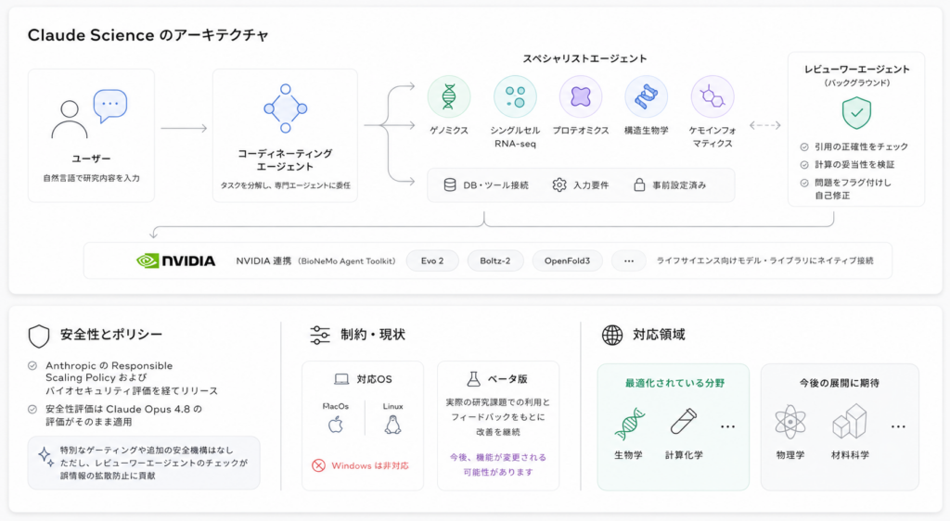The height and width of the screenshot is (521, 950).
Task: Click the check mark beside 引用の正確性をチェック
Action: tap(804, 147)
